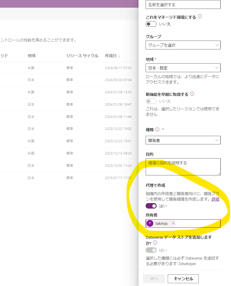Toggle 新機能を早期に取得する switch
Screen dimensions: 231x286
point(151,101)
